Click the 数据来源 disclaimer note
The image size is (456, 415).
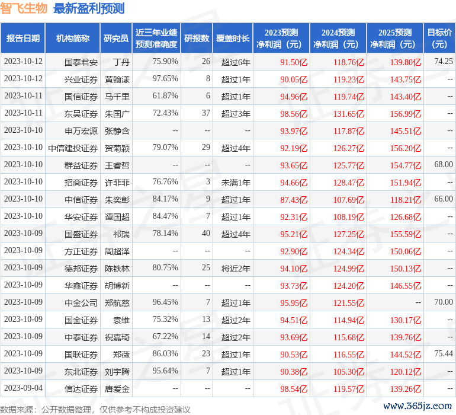[95, 410]
